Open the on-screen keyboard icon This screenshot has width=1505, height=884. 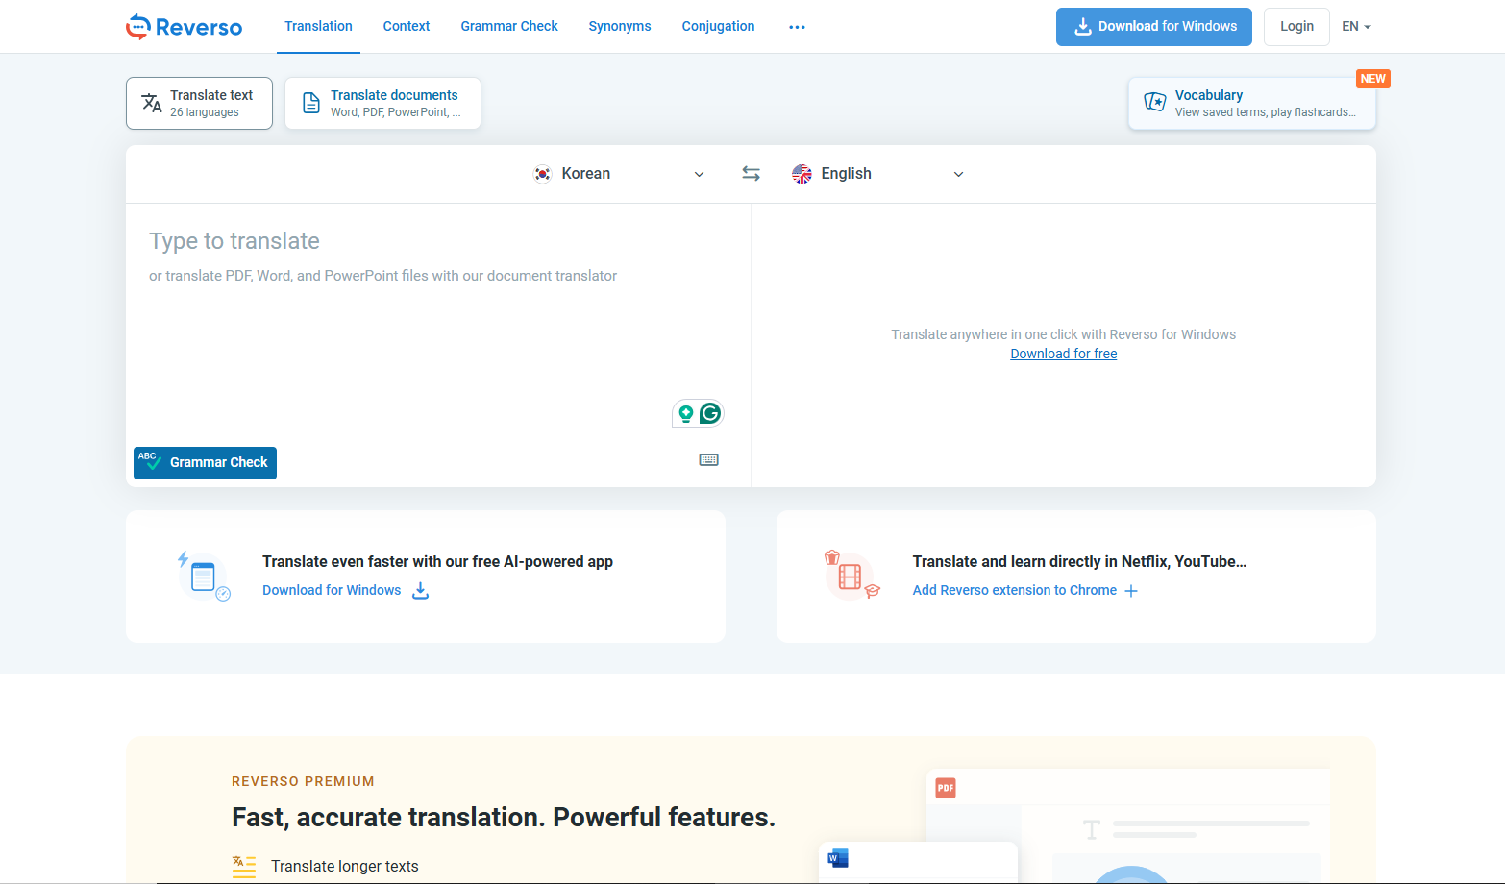tap(708, 459)
